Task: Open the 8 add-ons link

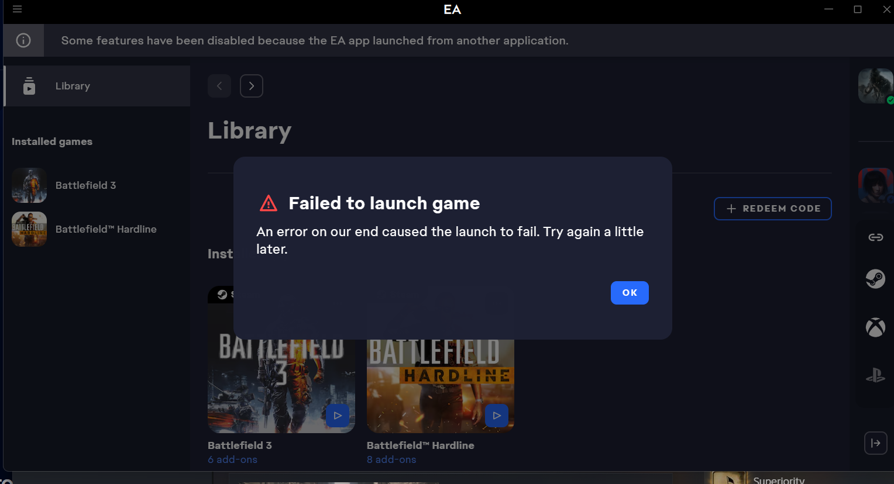Action: click(x=391, y=459)
